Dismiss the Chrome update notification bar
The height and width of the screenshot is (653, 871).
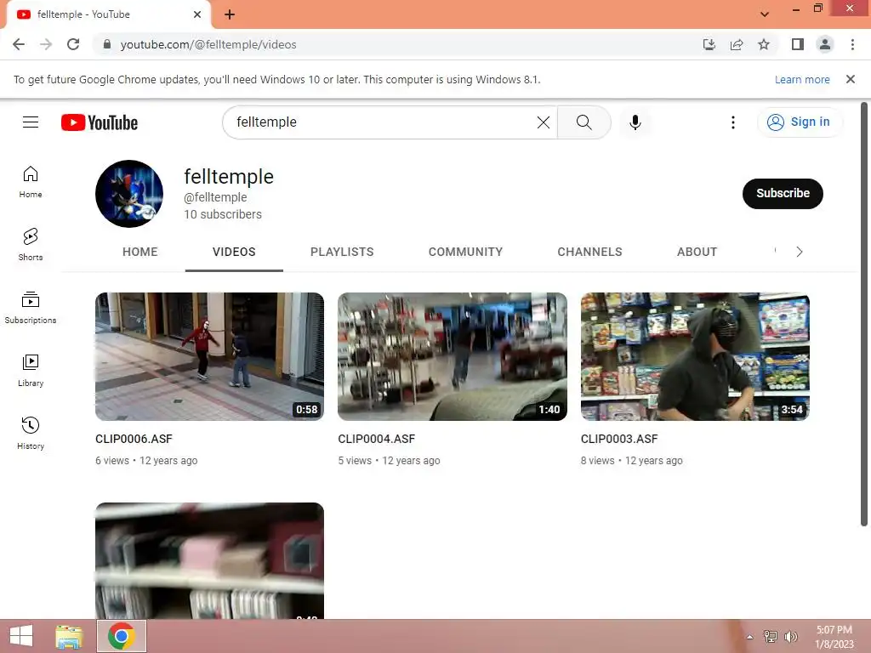coord(851,79)
